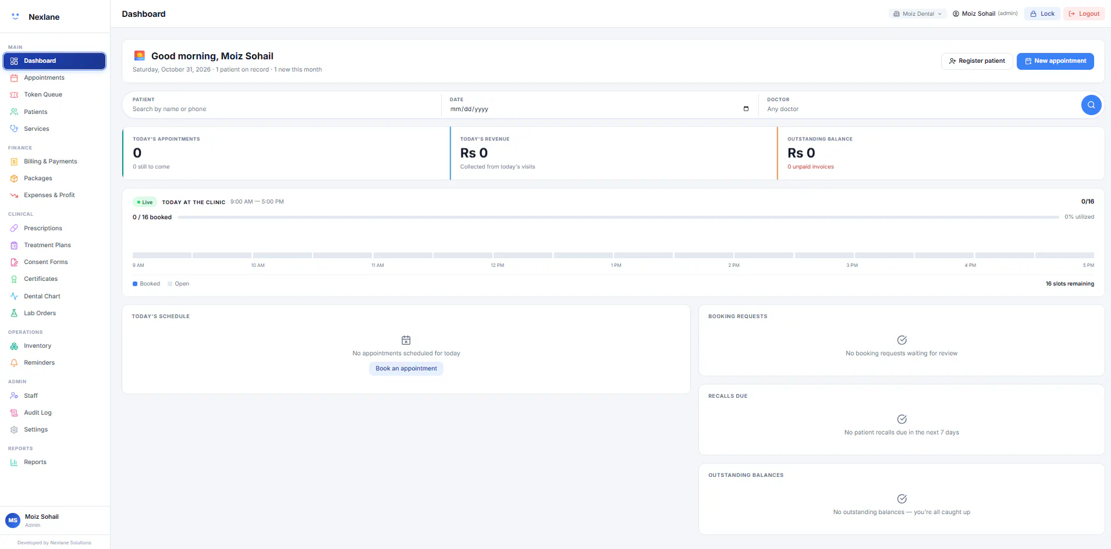Click the Services stethoscope icon
Image resolution: width=1111 pixels, height=549 pixels.
point(14,129)
